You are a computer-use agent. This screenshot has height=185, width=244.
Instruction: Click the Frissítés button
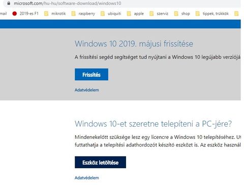click(x=91, y=75)
